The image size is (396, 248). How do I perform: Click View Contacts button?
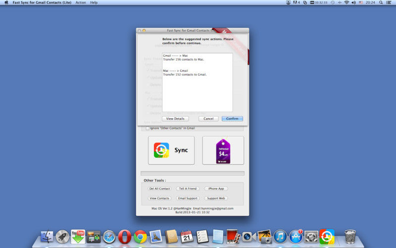pos(159,198)
